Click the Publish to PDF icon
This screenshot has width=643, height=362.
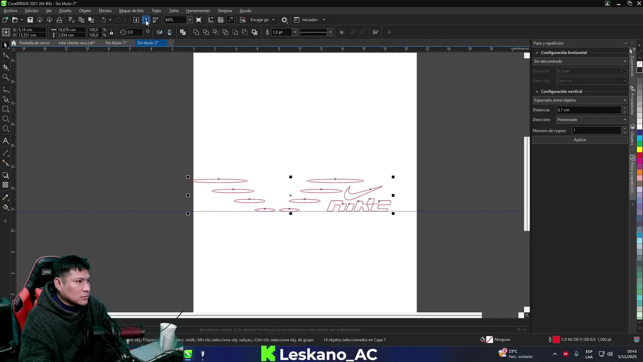tap(155, 20)
